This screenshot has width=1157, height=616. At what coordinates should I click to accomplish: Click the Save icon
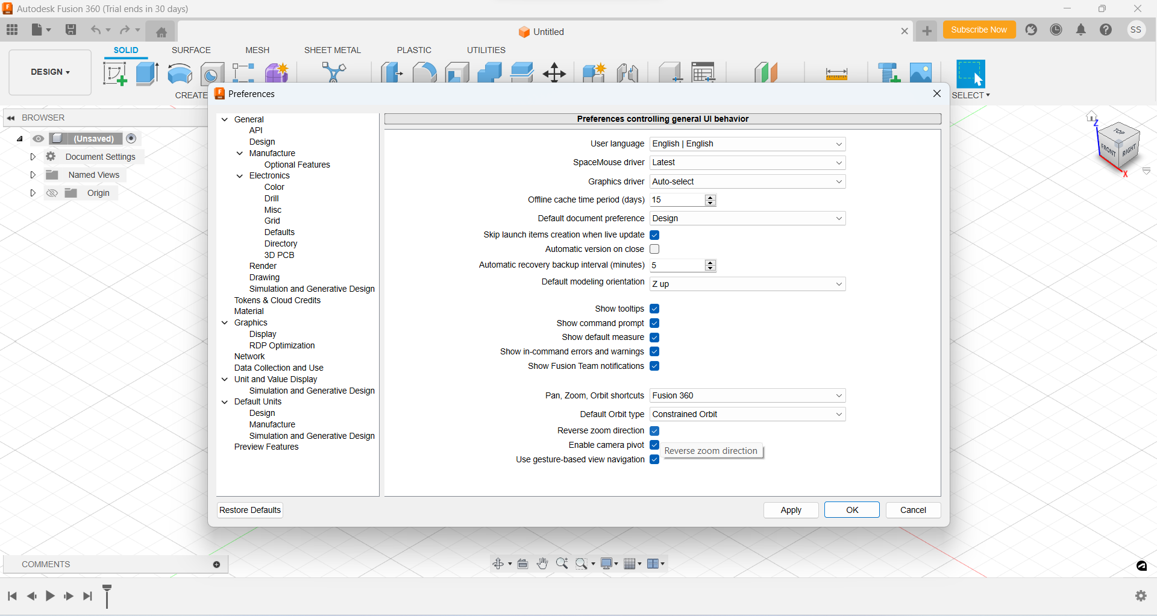(71, 30)
